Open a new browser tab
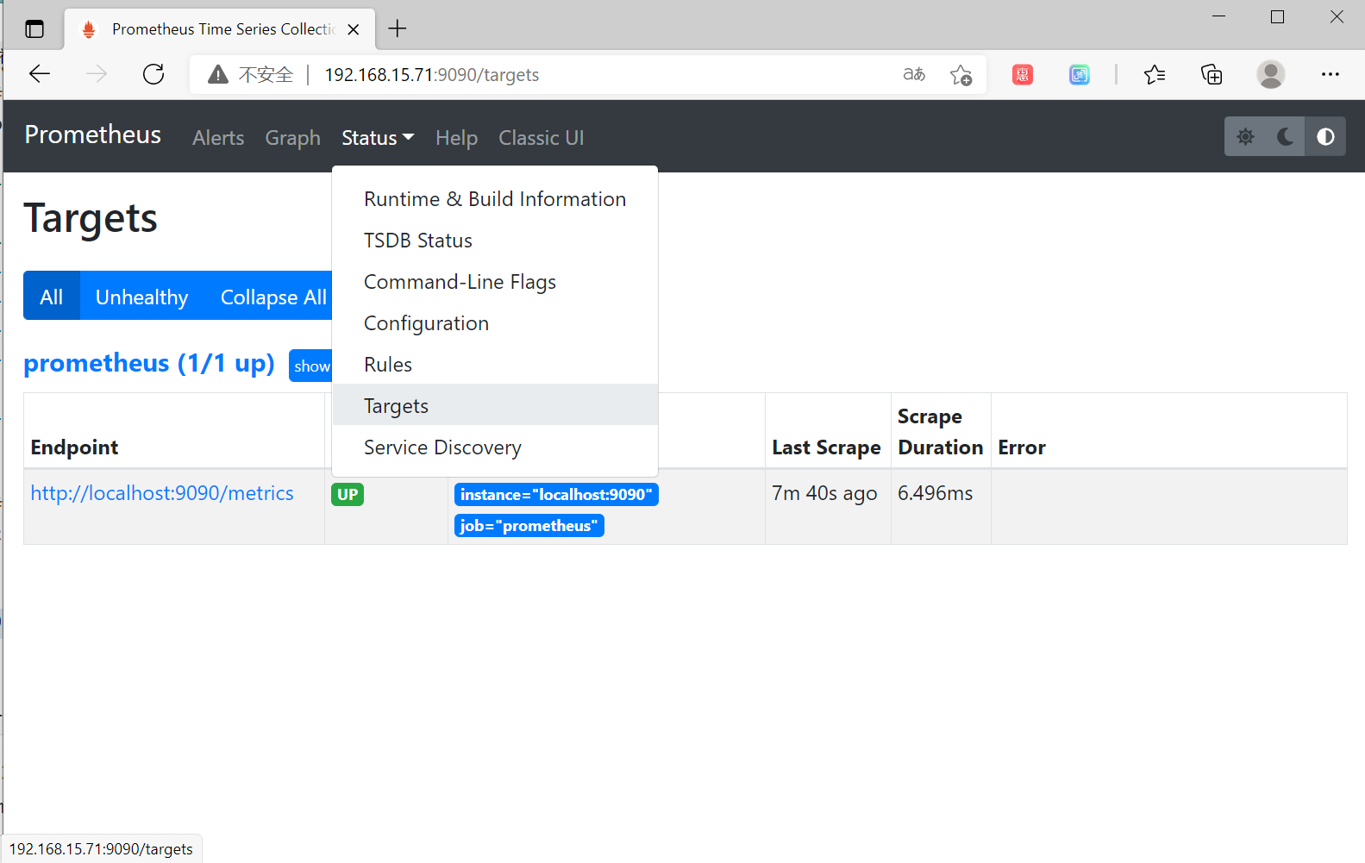This screenshot has height=863, width=1365. (x=398, y=28)
